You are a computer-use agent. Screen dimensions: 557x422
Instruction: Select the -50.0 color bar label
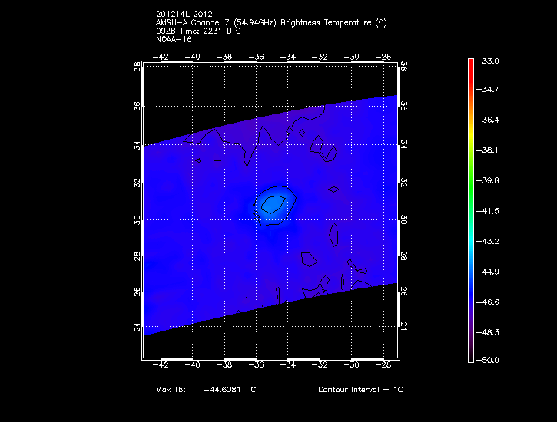pyautogui.click(x=489, y=360)
